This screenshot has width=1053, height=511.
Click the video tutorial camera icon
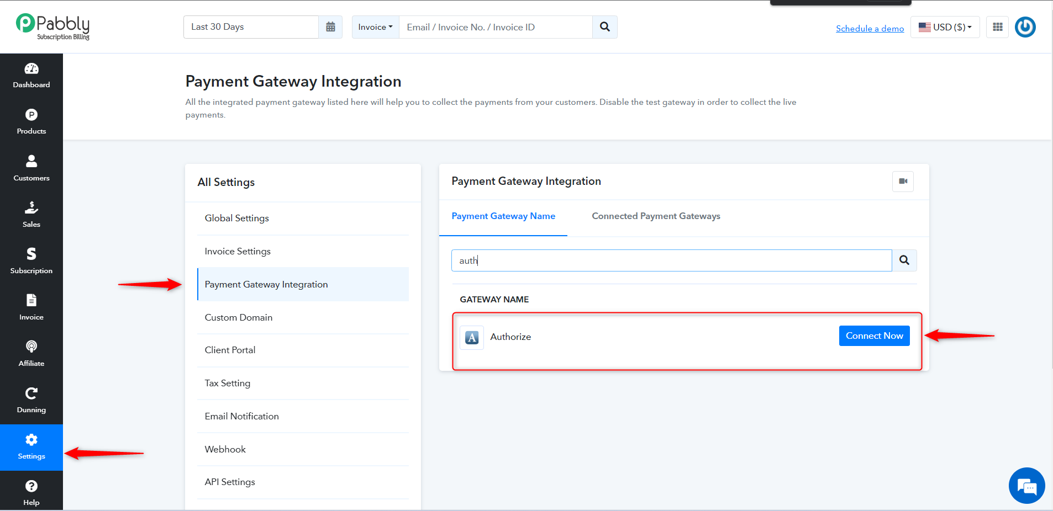[903, 182]
